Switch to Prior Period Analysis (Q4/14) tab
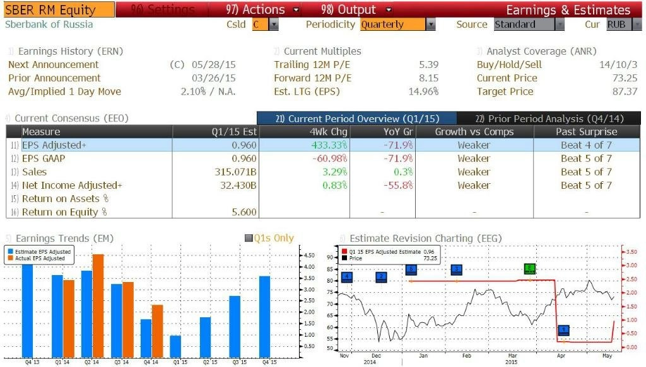 click(549, 118)
